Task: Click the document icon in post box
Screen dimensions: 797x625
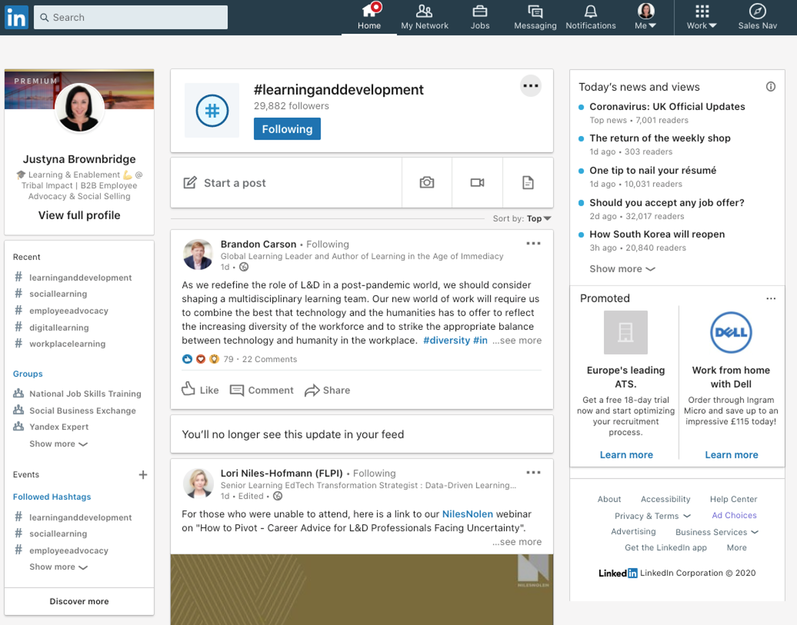Action: 528,183
